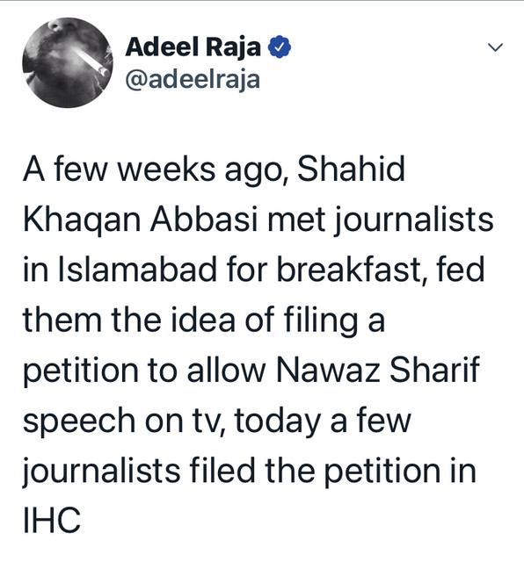Expand the tweet options chevron
The image size is (524, 562).
[x=495, y=47]
